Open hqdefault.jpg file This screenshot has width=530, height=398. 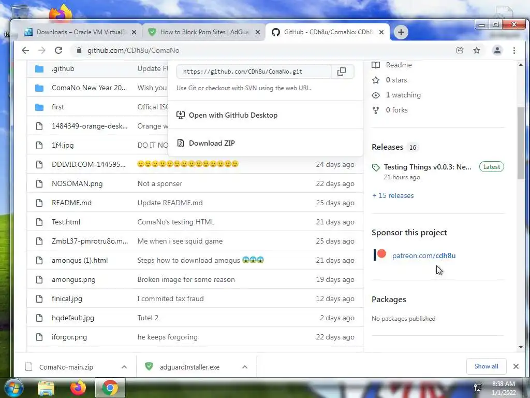73,318
